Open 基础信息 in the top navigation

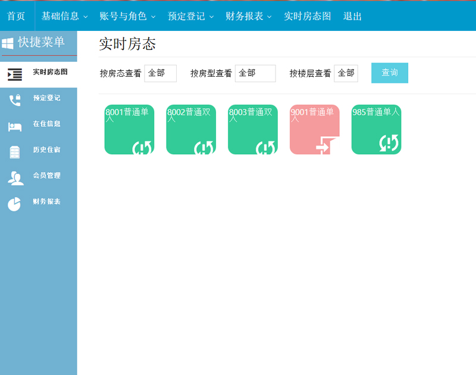click(60, 16)
